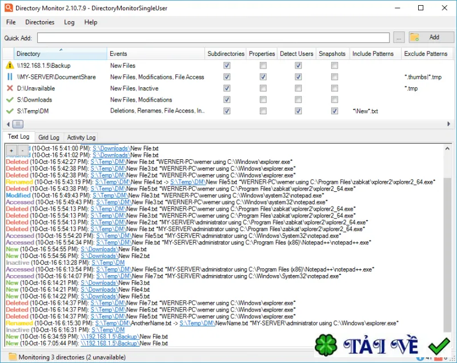This screenshot has width=457, height=363.
Task: Maximize the Directory Monitor window
Action: point(420,8)
